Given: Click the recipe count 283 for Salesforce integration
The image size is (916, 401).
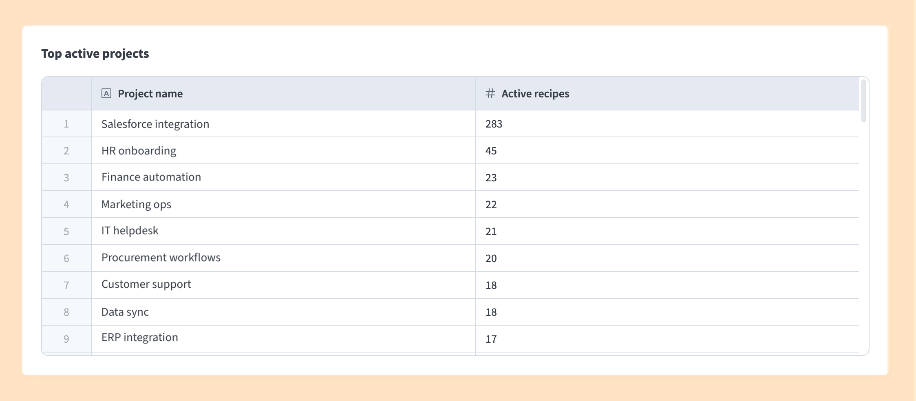Looking at the screenshot, I should [494, 124].
